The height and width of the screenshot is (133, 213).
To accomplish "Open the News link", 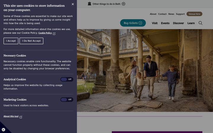I will pyautogui.click(x=171, y=14).
